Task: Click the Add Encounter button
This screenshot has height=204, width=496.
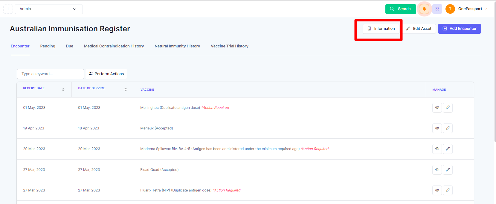Action: click(460, 29)
